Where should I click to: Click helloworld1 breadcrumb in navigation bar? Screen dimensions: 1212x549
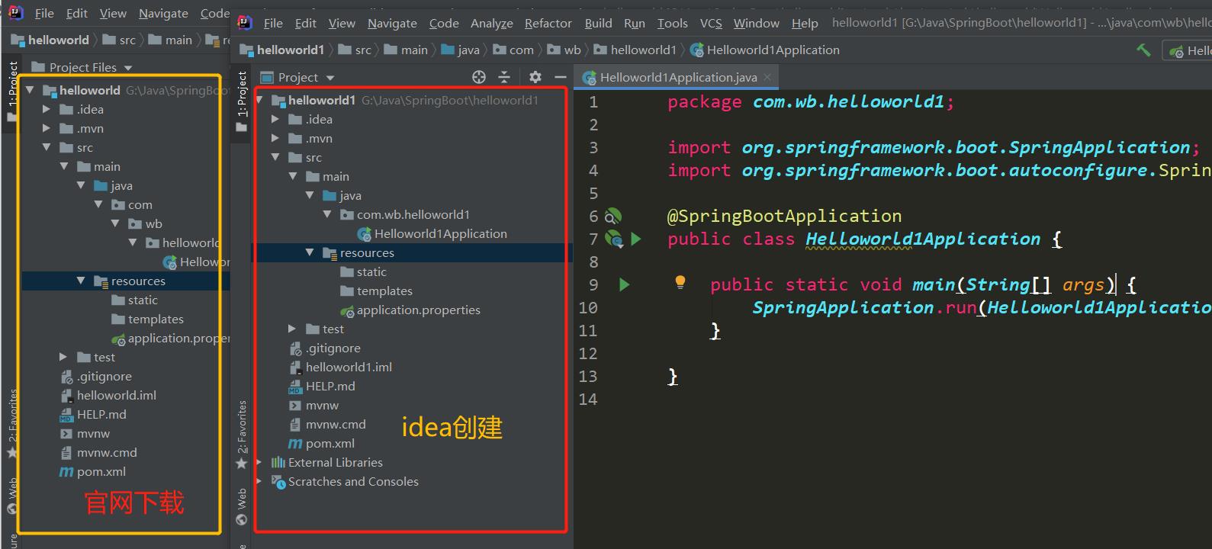[x=281, y=50]
